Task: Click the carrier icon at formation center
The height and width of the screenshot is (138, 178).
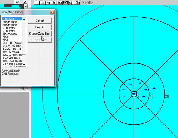Action: pos(134,94)
